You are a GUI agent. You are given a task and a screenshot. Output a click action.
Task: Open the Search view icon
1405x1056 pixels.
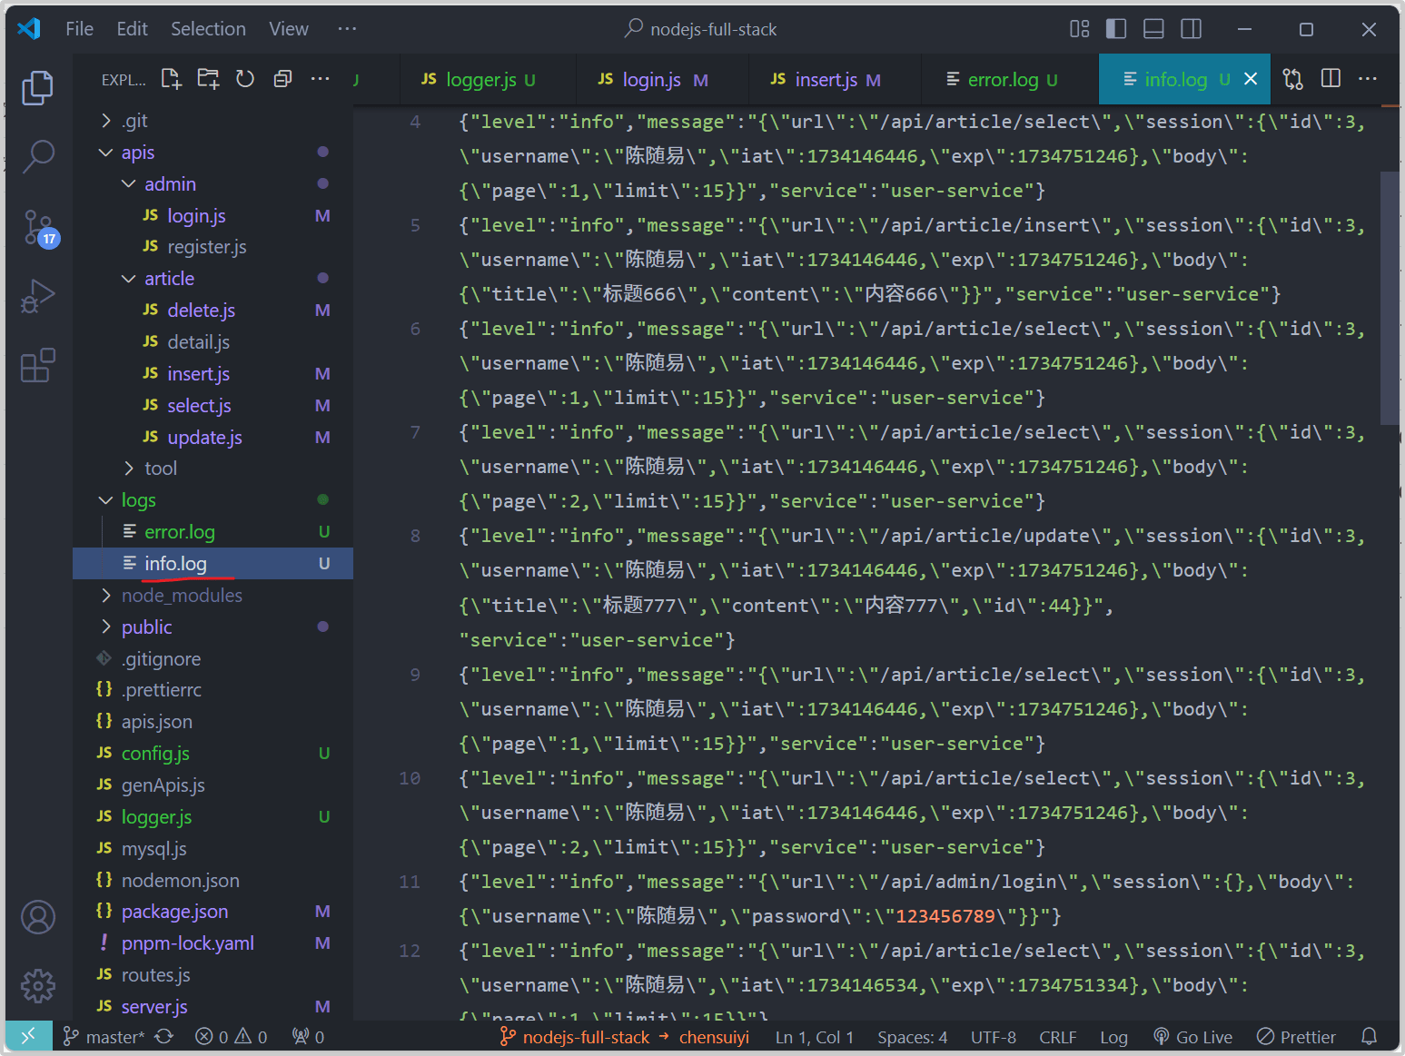coord(37,156)
